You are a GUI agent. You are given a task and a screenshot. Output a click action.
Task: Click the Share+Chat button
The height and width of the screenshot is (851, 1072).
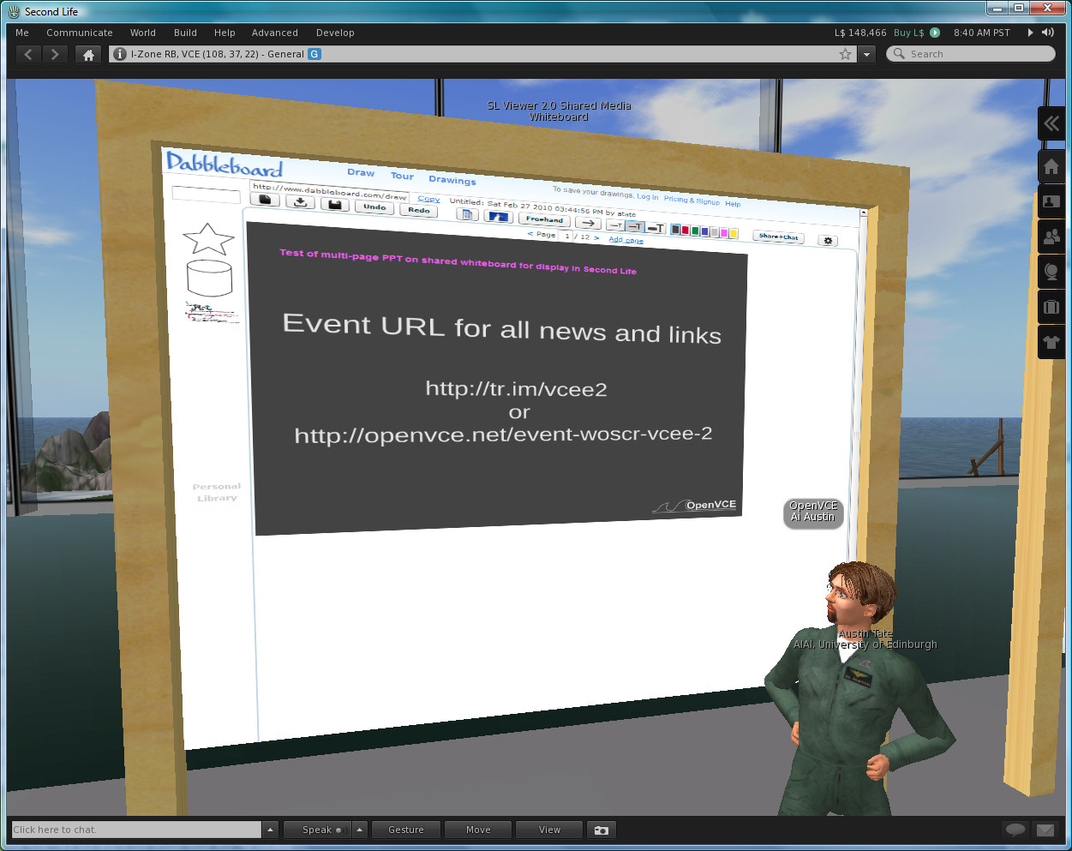tap(778, 237)
